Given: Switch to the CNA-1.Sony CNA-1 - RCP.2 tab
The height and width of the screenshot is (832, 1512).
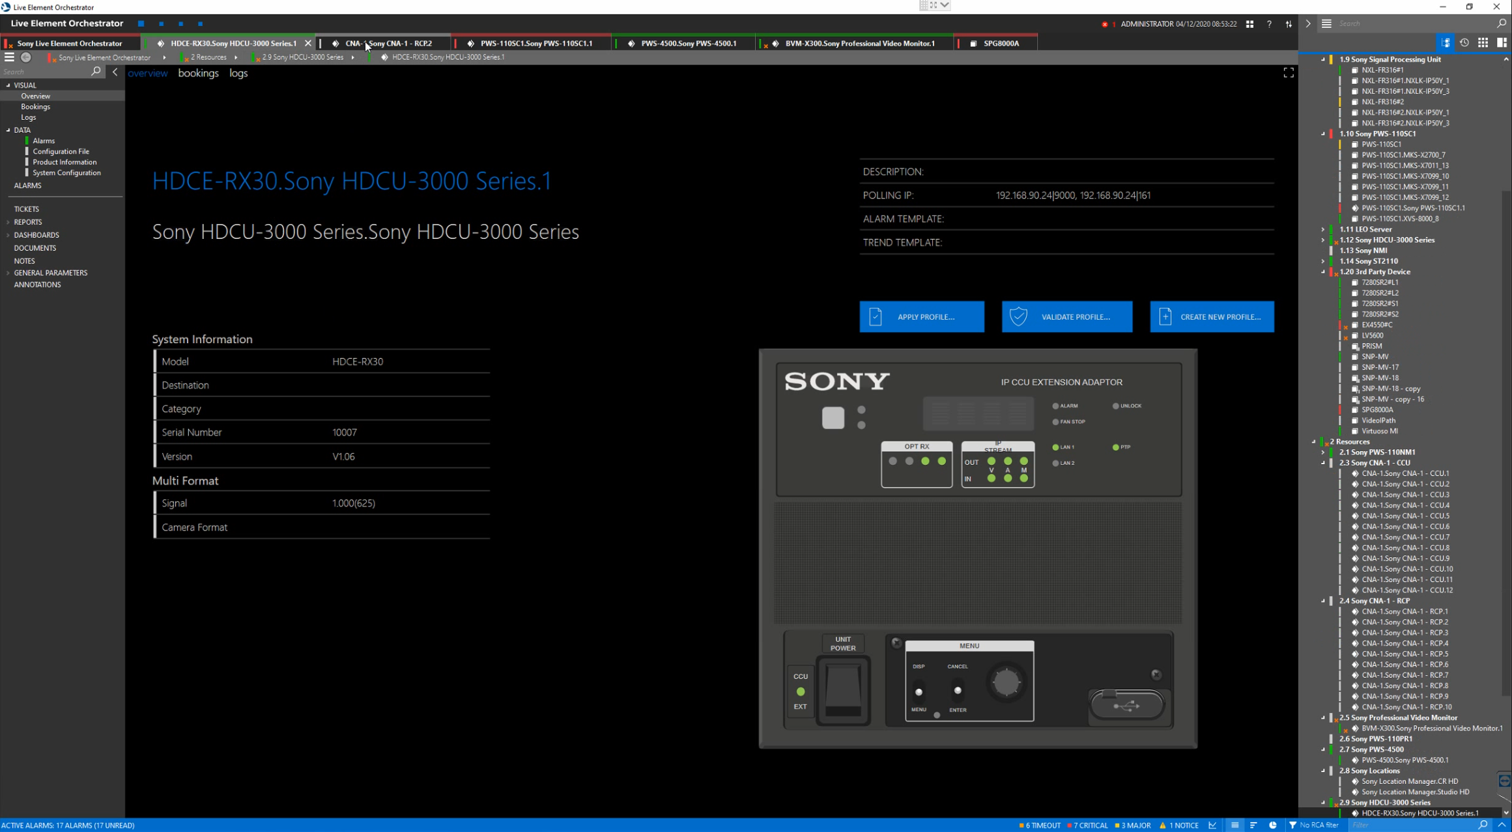Looking at the screenshot, I should [x=383, y=43].
